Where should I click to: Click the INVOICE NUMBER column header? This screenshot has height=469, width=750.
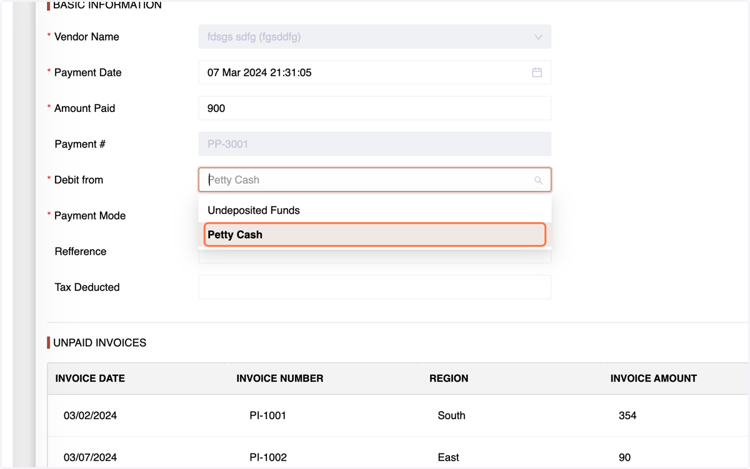click(x=280, y=378)
